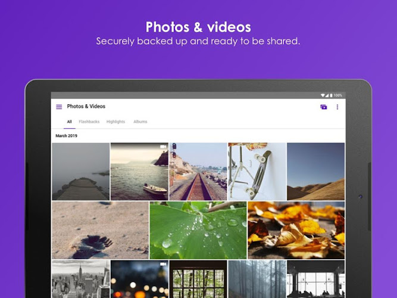The height and width of the screenshot is (298, 397).
Task: Open the black-and-white city skyline photo
Action: (81, 279)
